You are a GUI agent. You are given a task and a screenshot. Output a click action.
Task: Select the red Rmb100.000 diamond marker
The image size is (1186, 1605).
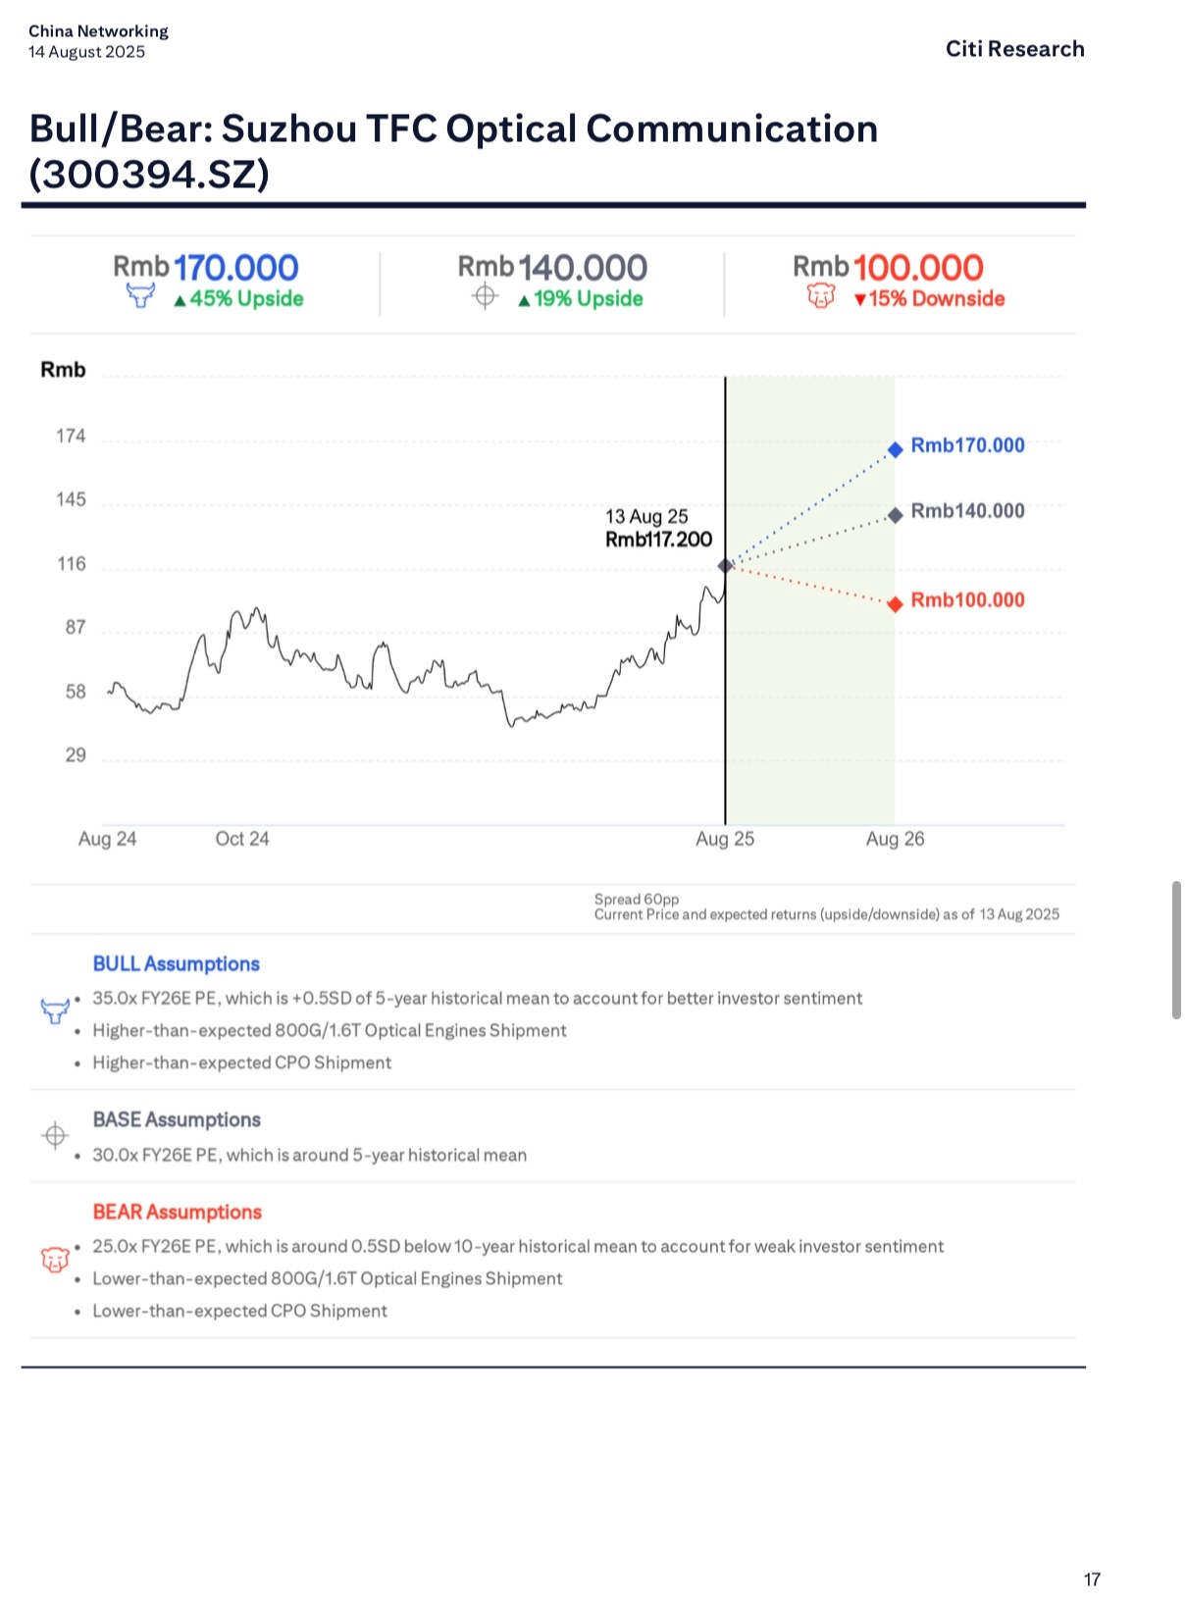coord(895,604)
